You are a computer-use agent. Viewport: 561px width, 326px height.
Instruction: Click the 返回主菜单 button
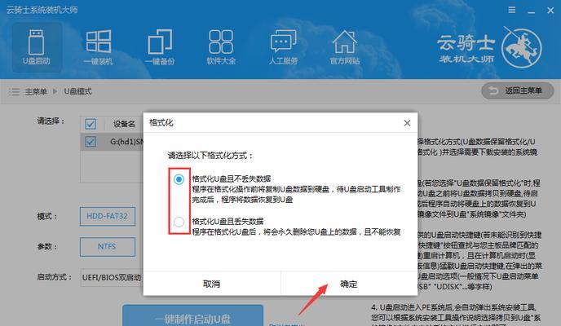(x=517, y=90)
